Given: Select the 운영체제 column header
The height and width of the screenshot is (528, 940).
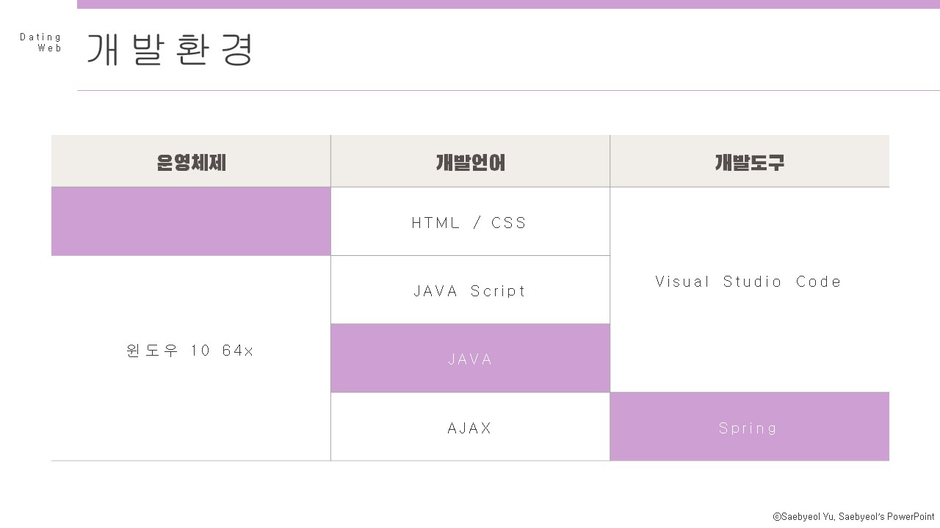Looking at the screenshot, I should [191, 161].
